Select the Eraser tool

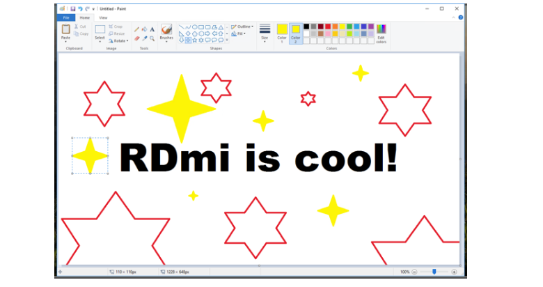pos(136,38)
